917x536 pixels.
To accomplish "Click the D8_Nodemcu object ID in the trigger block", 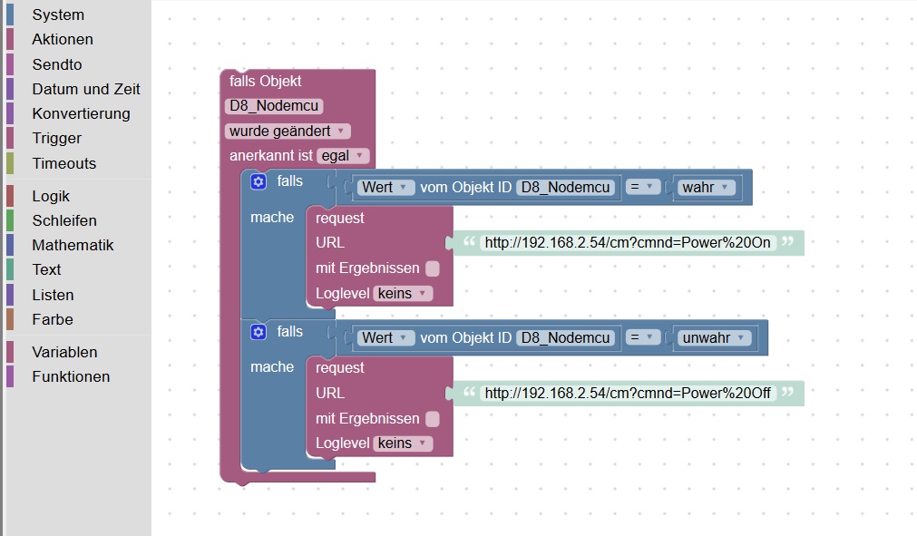I will [274, 106].
